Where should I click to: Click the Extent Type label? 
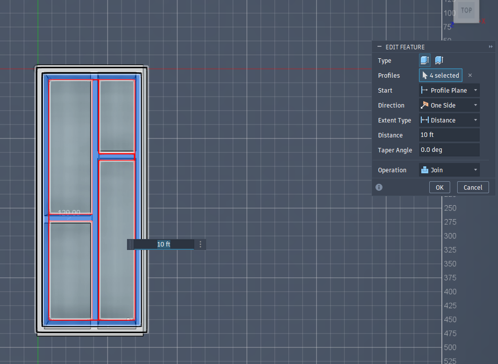(x=394, y=121)
